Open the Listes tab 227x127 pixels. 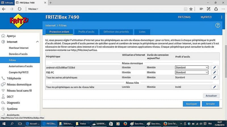tap(142, 32)
